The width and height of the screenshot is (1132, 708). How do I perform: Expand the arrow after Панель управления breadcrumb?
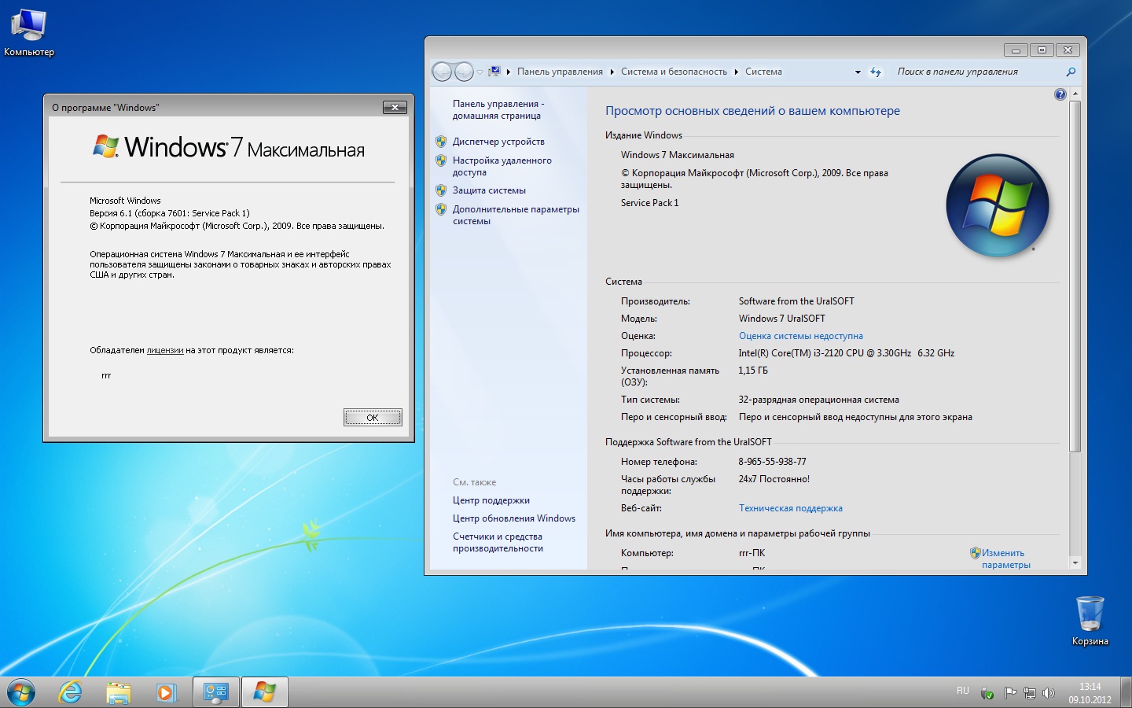pyautogui.click(x=612, y=72)
